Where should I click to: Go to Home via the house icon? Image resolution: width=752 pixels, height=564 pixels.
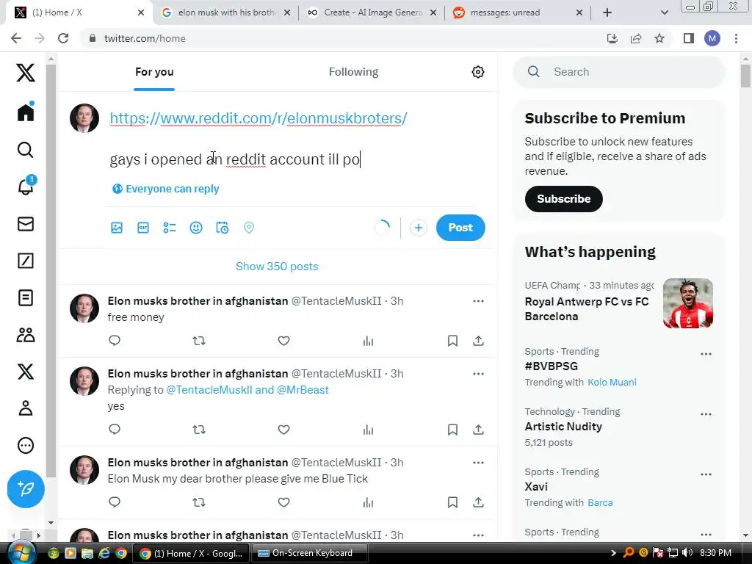click(x=26, y=112)
